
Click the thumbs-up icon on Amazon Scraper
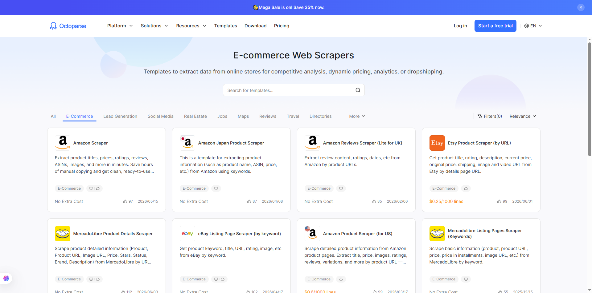coord(125,201)
